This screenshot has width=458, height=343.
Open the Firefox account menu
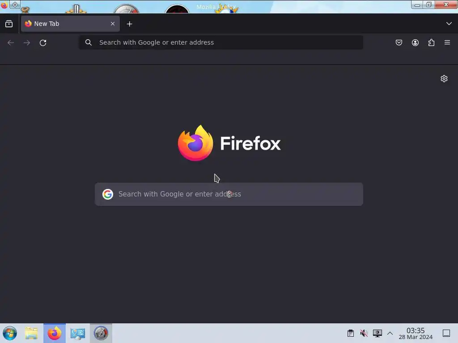coord(415,42)
